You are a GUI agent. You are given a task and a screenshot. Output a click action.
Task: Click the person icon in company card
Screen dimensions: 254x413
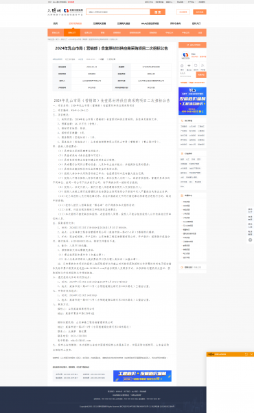[x=203, y=65]
